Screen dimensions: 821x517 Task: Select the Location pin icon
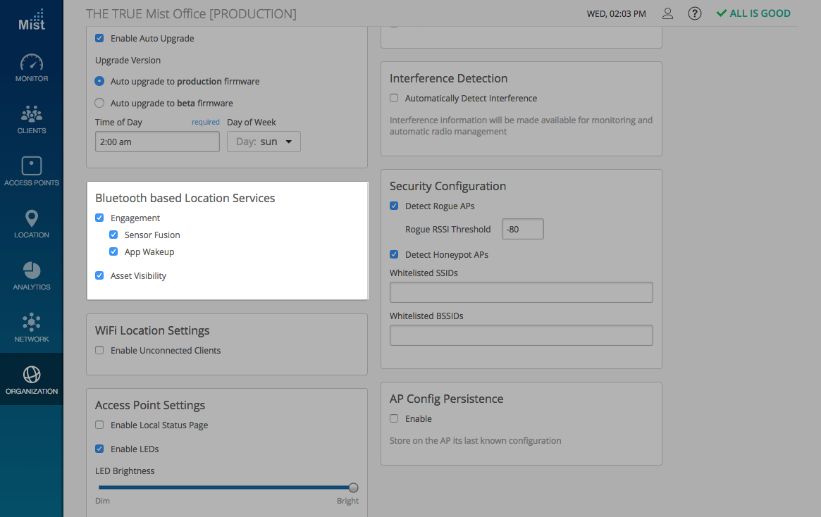pos(32,219)
